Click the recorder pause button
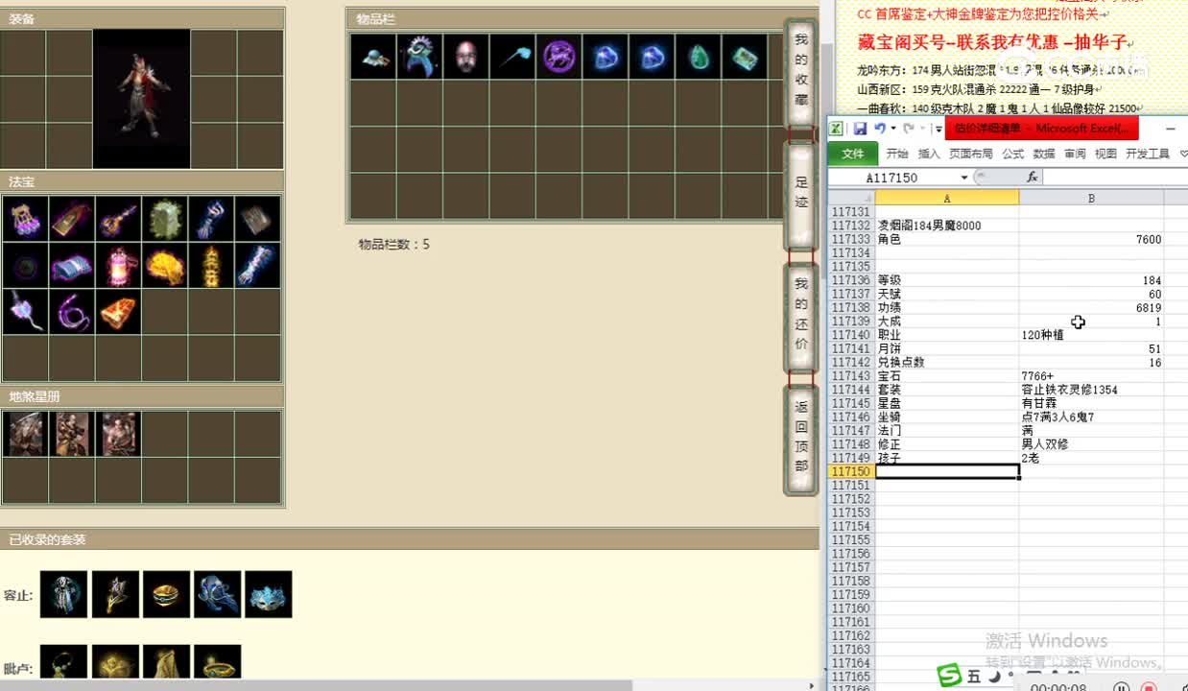 [x=1121, y=687]
